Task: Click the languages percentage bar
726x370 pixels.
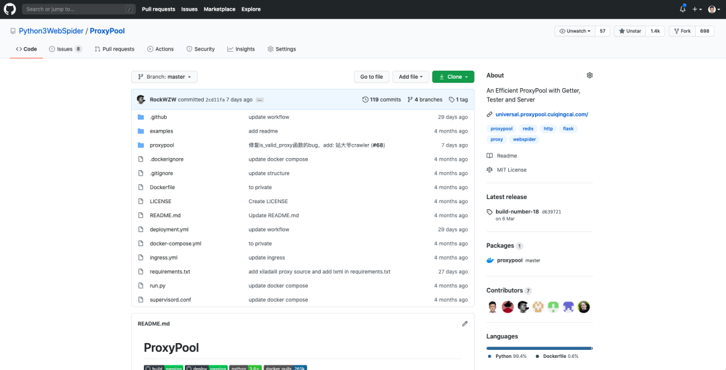Action: point(539,348)
